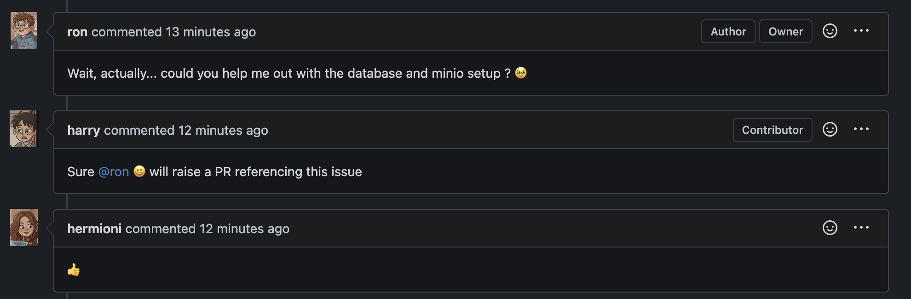
Task: Click ron's profile avatar
Action: point(24,30)
